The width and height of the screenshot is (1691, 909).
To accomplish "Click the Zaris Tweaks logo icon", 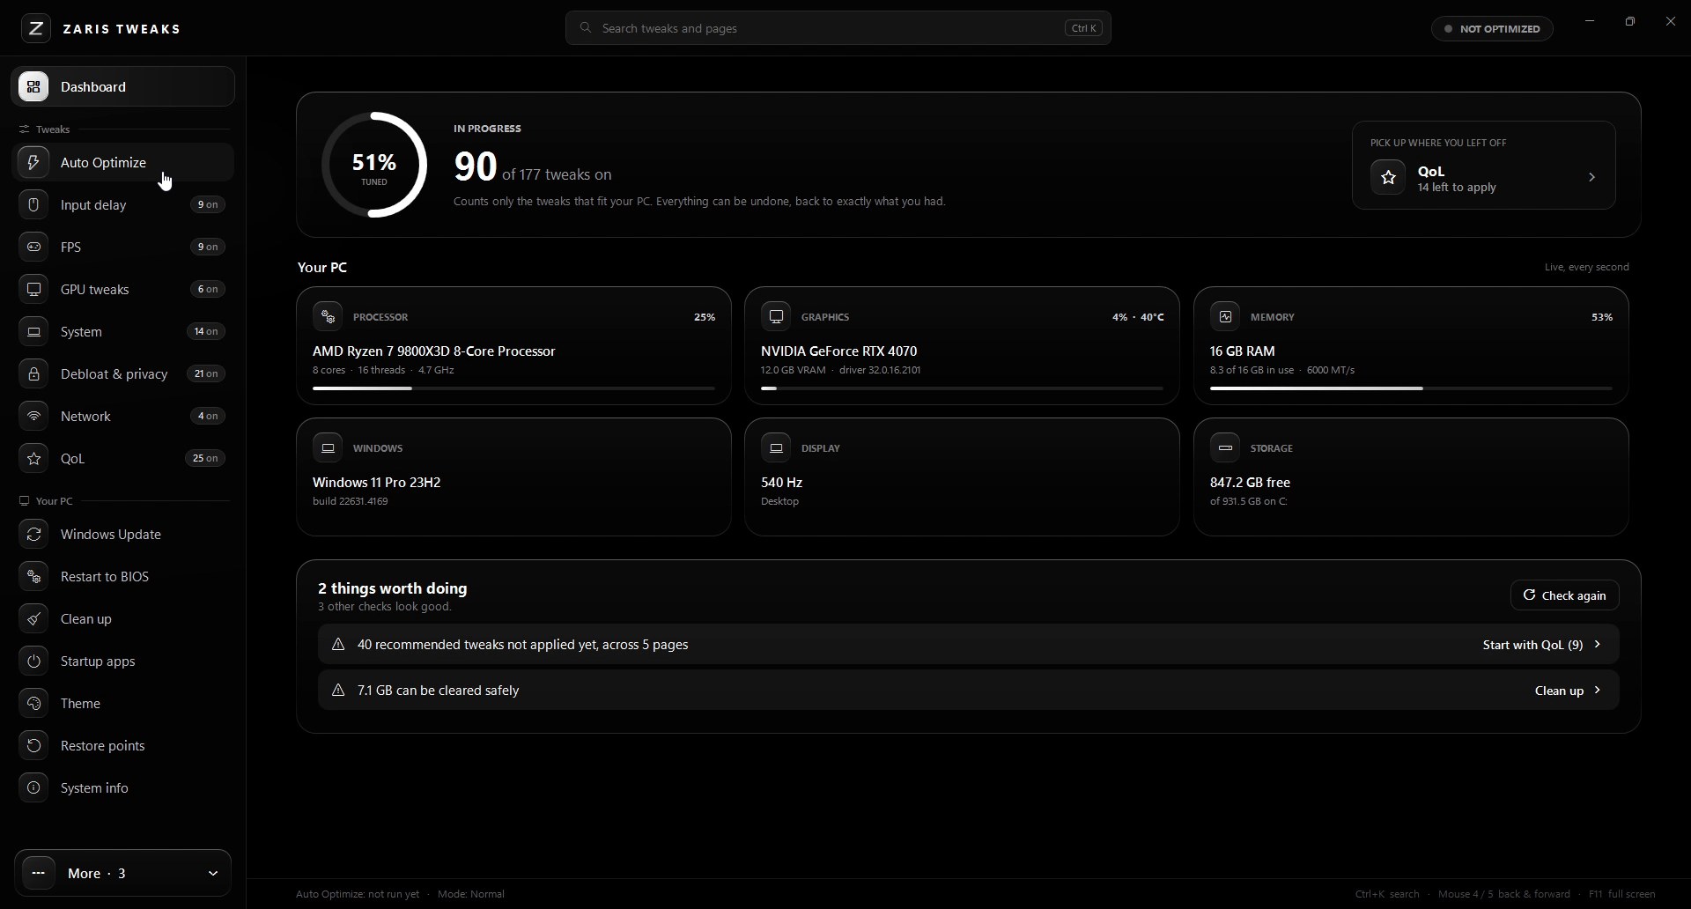I will point(35,29).
